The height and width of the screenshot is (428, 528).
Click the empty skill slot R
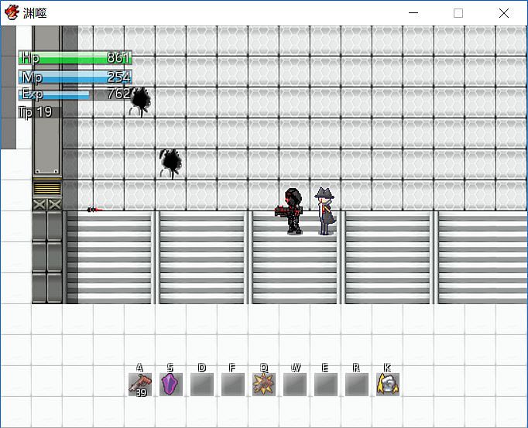pos(357,384)
